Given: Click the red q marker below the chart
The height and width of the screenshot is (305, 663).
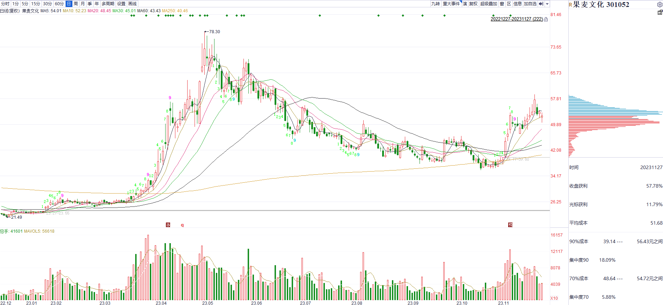Looking at the screenshot, I should [182, 225].
